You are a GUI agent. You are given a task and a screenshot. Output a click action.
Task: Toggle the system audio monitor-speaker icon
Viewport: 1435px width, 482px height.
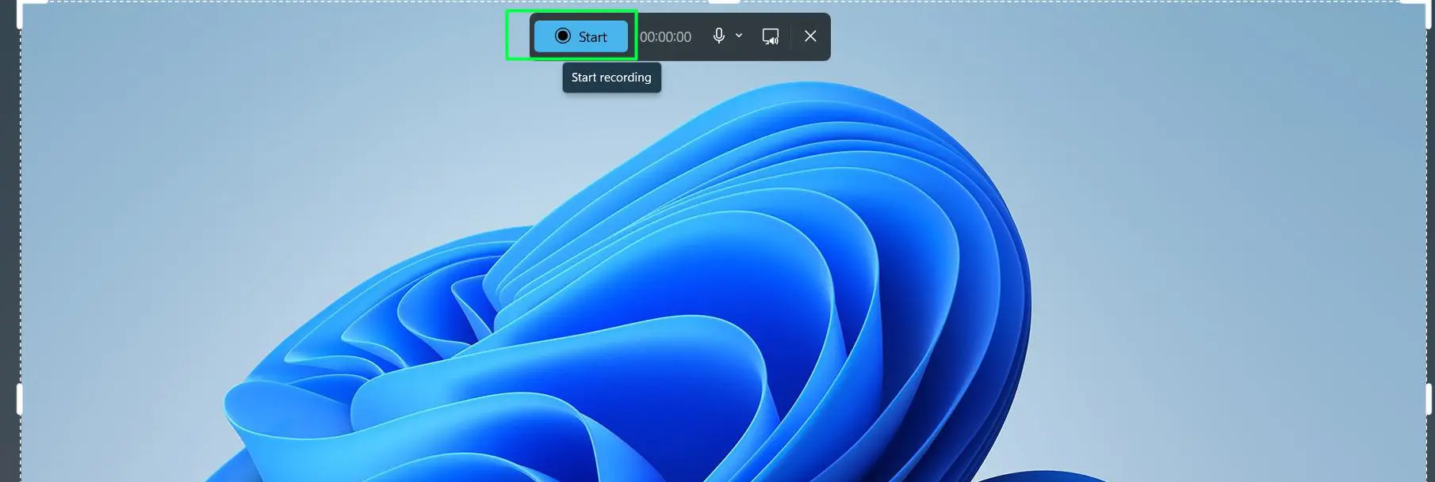click(770, 36)
